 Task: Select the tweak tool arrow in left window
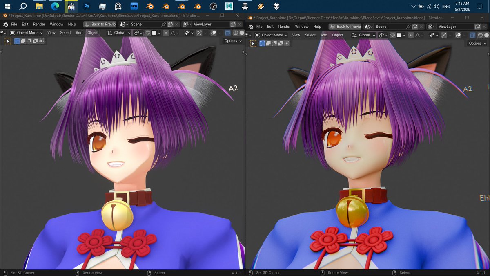(x=8, y=41)
